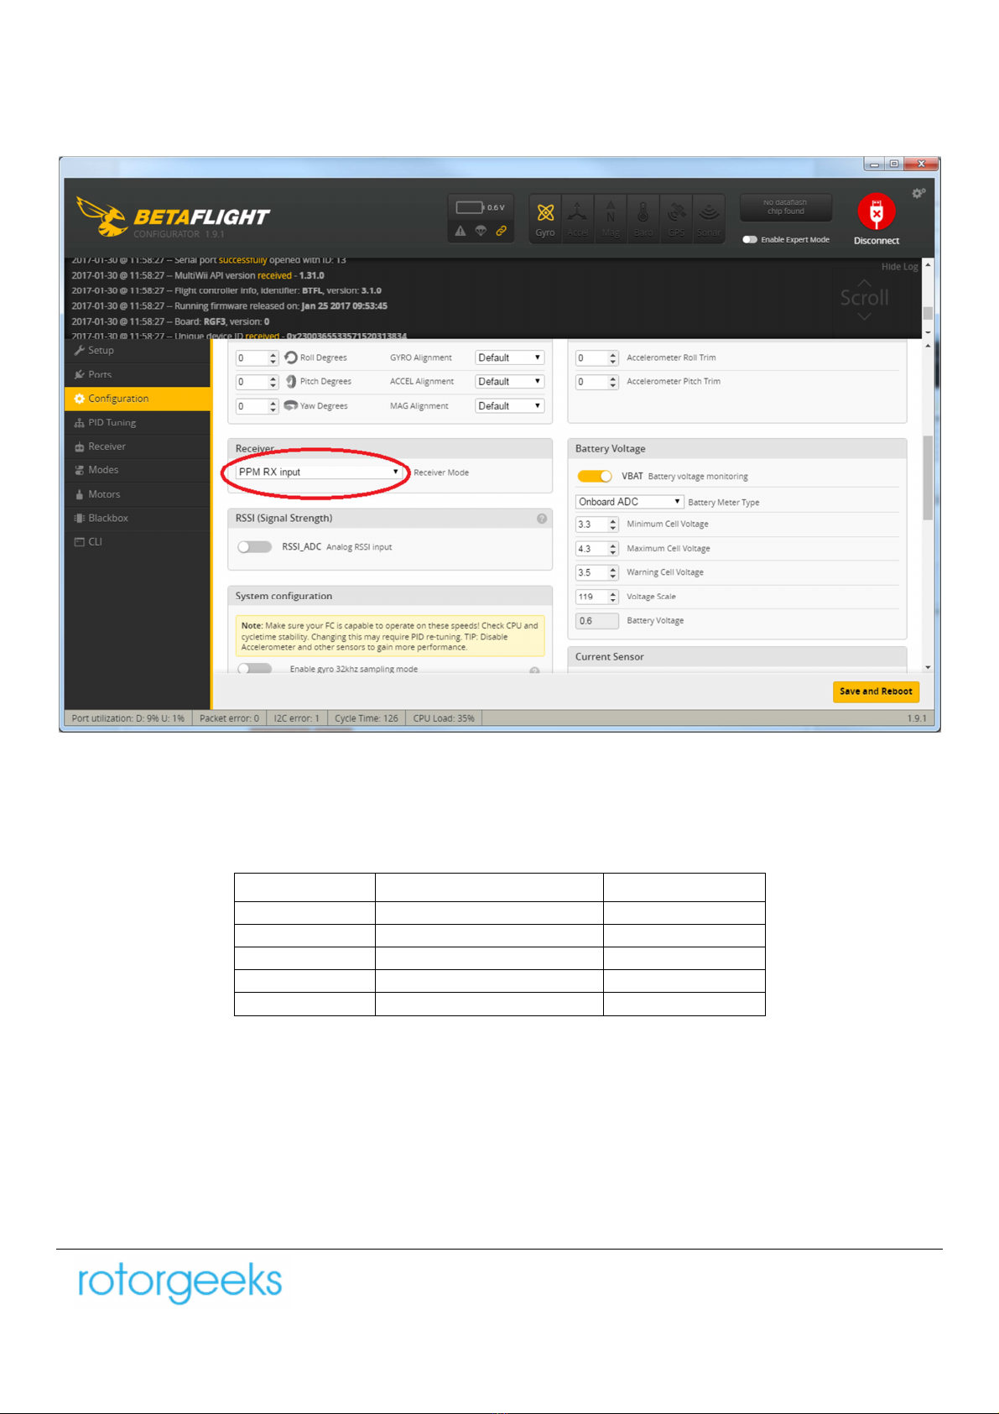Image resolution: width=999 pixels, height=1414 pixels.
Task: Open the Motors tab in sidebar
Action: coord(104,494)
